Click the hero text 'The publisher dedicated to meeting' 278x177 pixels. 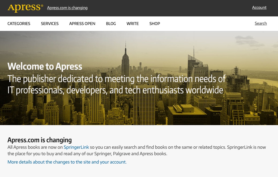[x=72, y=79]
